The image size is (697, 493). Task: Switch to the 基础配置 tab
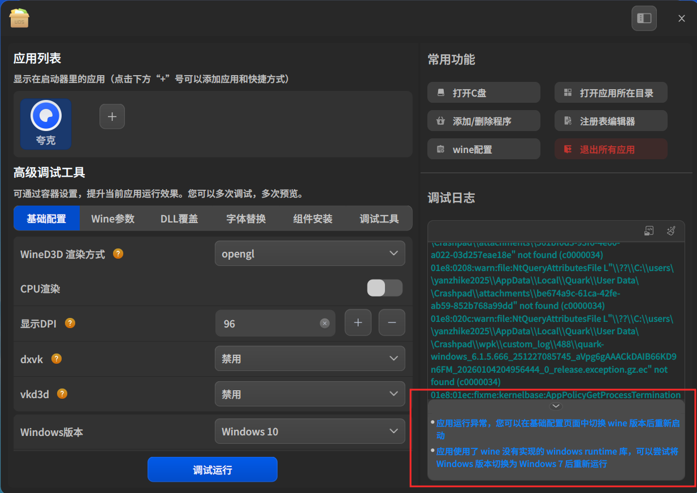tap(46, 219)
